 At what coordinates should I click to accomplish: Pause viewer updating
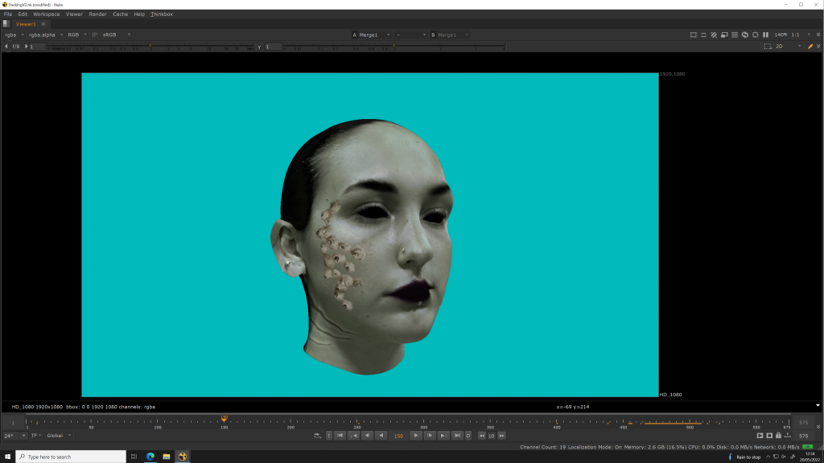point(766,35)
